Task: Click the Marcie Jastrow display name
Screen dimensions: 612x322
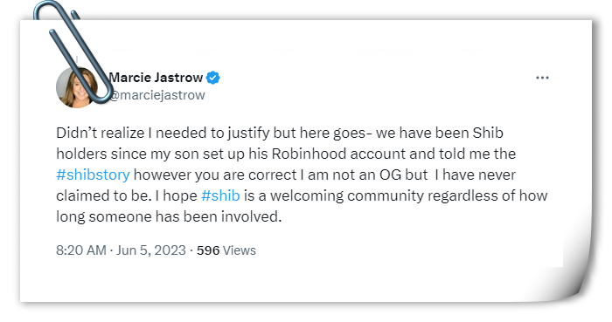Action: pos(156,78)
